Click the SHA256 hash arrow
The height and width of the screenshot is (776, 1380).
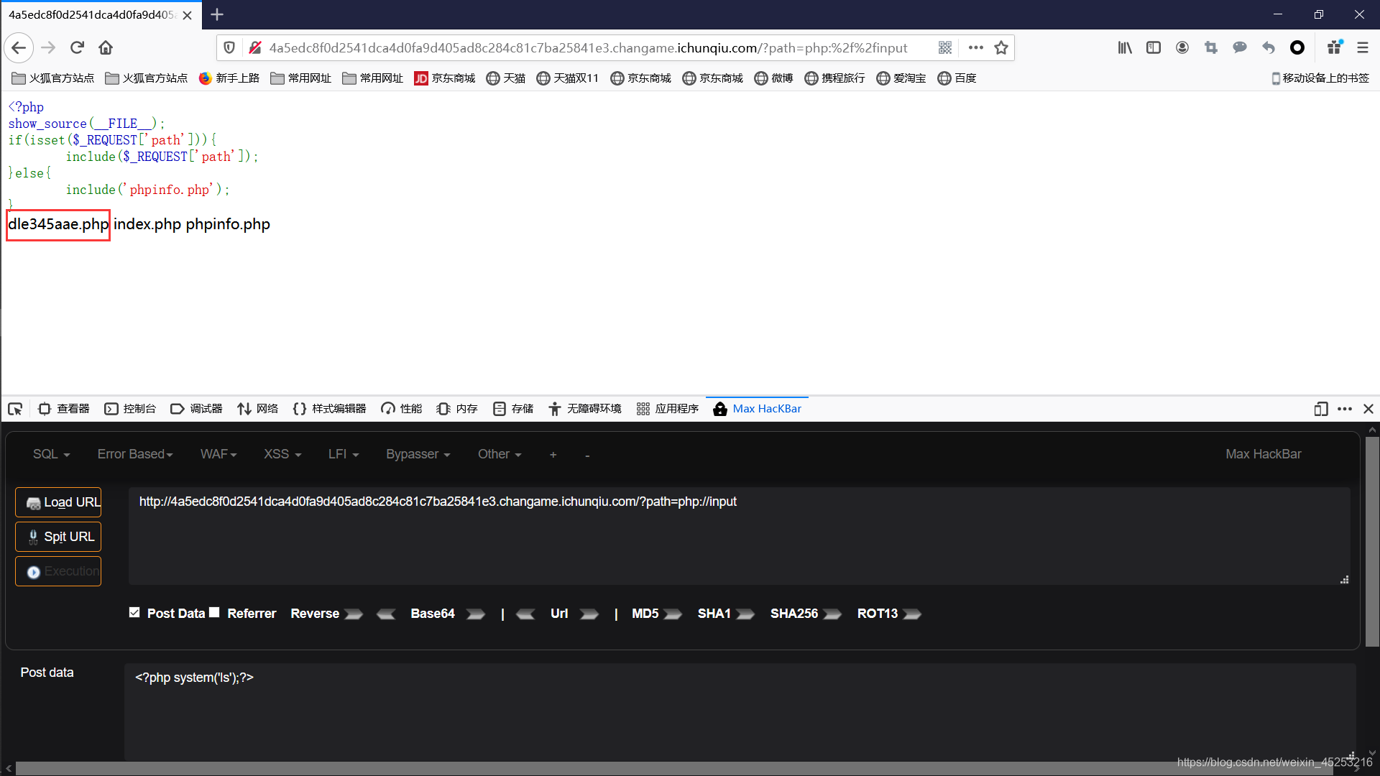(832, 614)
